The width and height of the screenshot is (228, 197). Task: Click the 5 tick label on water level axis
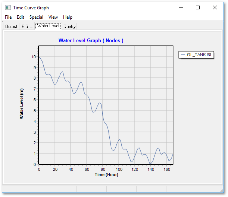click(x=35, y=111)
